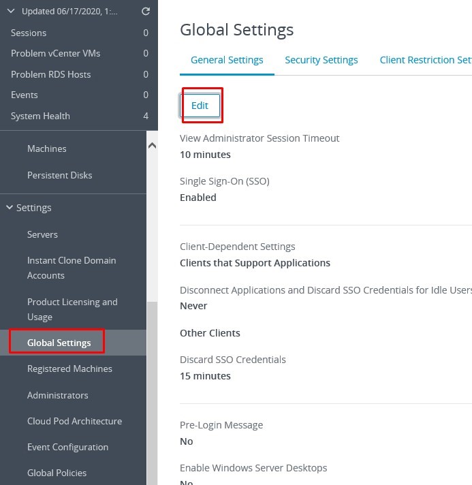This screenshot has width=472, height=485.
Task: Open Global Settings in the sidebar
Action: (59, 343)
